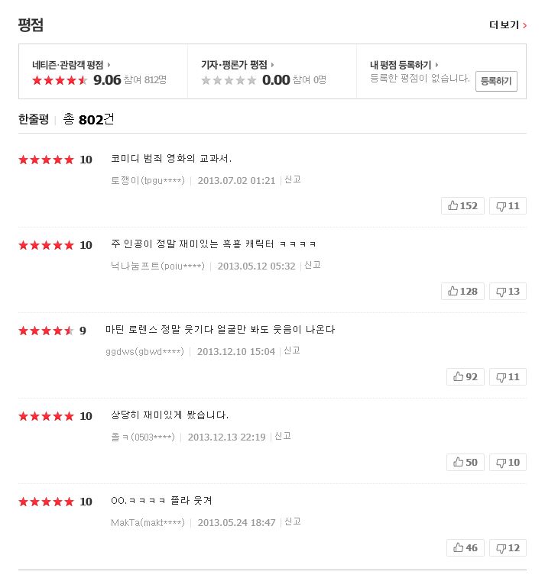The height and width of the screenshot is (581, 545).
Task: Open 더보기 to see more ratings
Action: [508, 25]
